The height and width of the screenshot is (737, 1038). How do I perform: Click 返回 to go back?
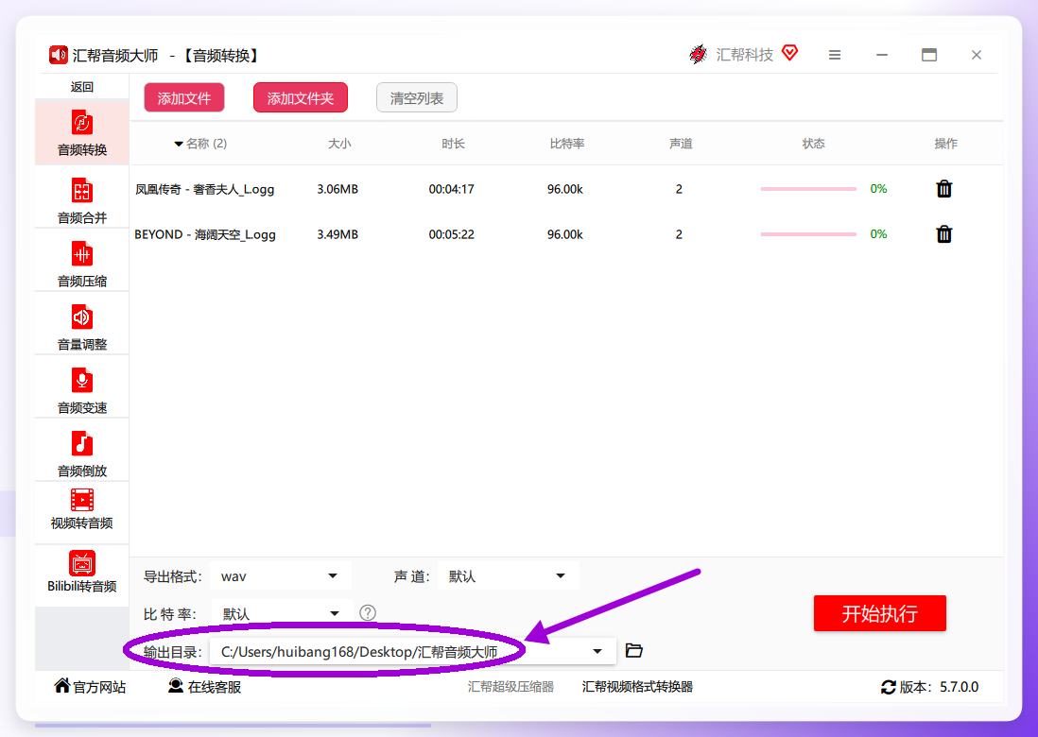click(x=82, y=87)
